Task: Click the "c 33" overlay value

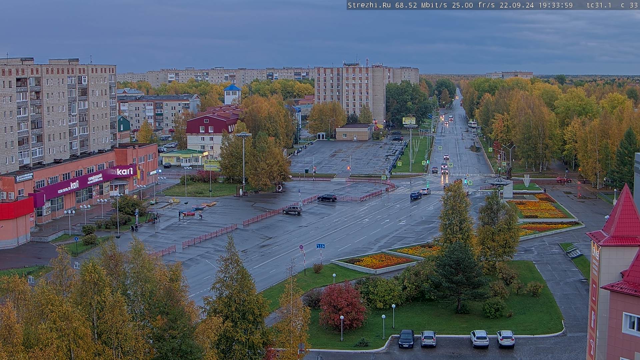Action: point(629,5)
